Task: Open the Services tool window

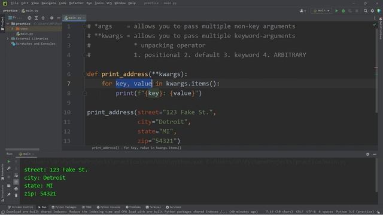Action: [x=174, y=207]
